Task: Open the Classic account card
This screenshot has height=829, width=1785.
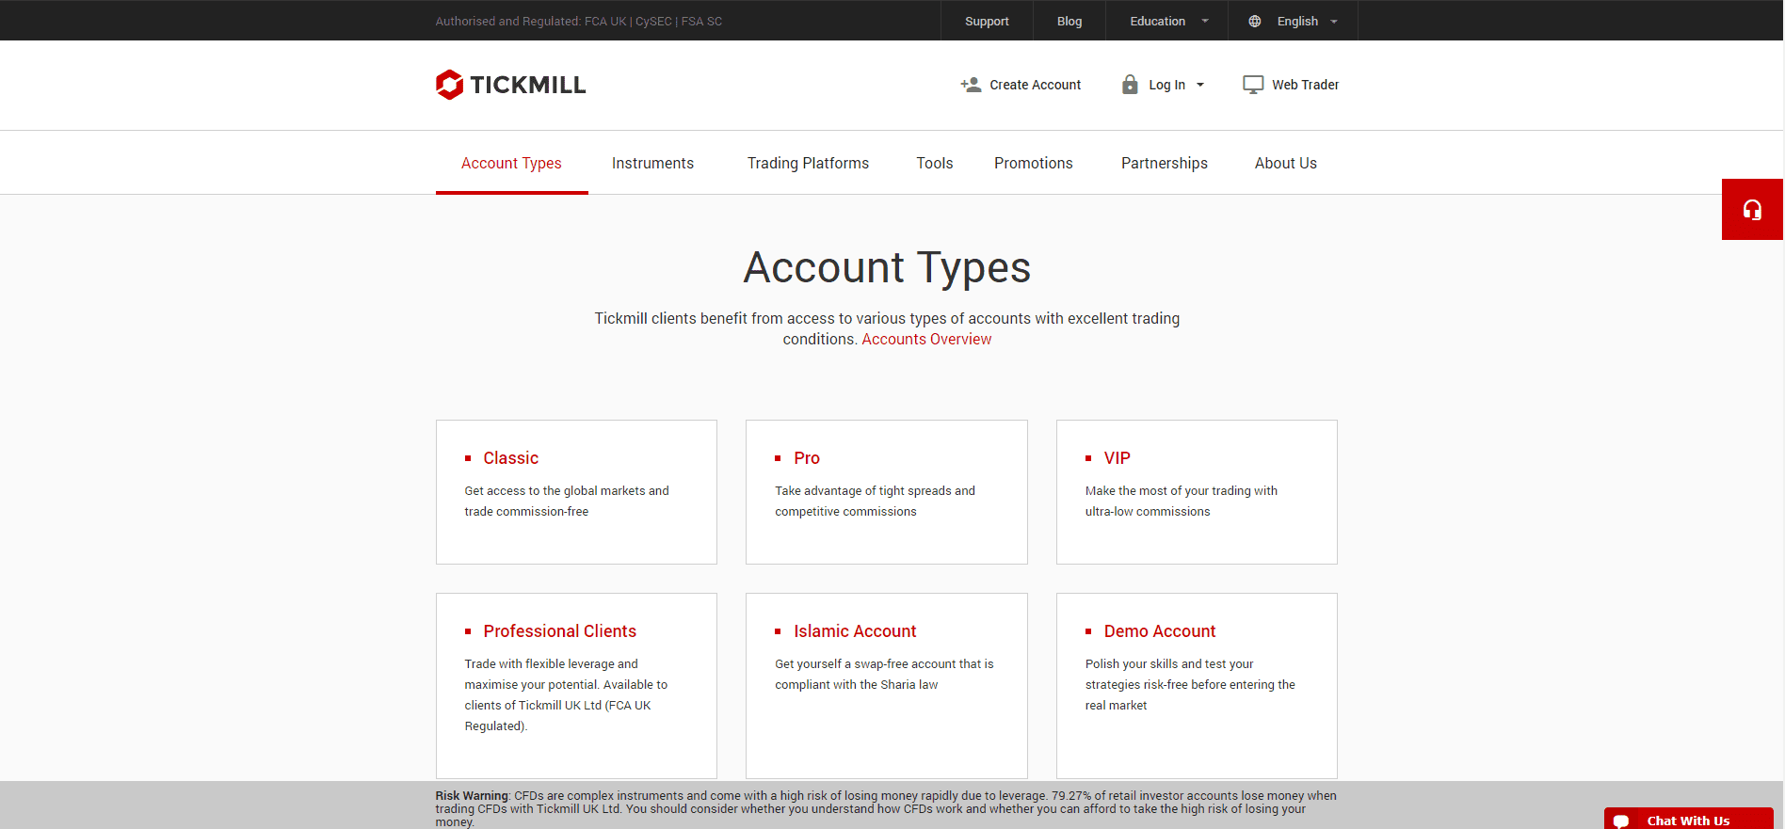Action: coord(576,492)
